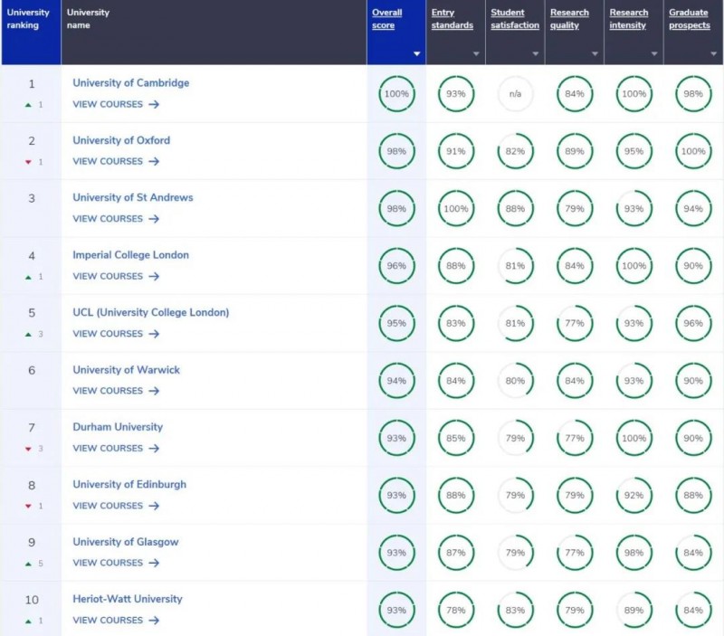The image size is (724, 636).
Task: Click UCL's 95% overall score ring
Action: tap(396, 323)
